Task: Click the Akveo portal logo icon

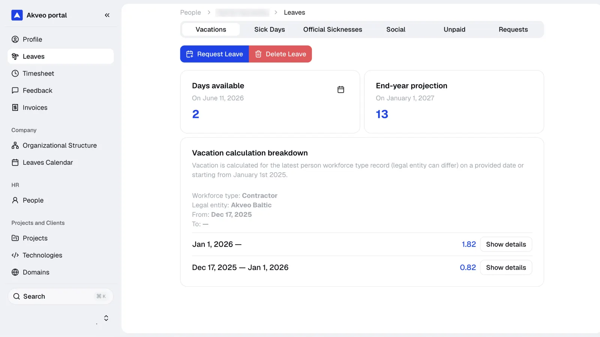Action: (x=17, y=15)
